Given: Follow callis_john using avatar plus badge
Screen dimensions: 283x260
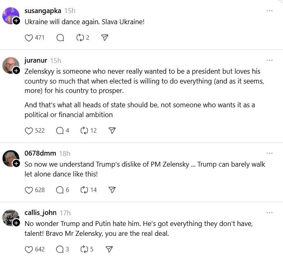Looking at the screenshot, I should 16,223.
